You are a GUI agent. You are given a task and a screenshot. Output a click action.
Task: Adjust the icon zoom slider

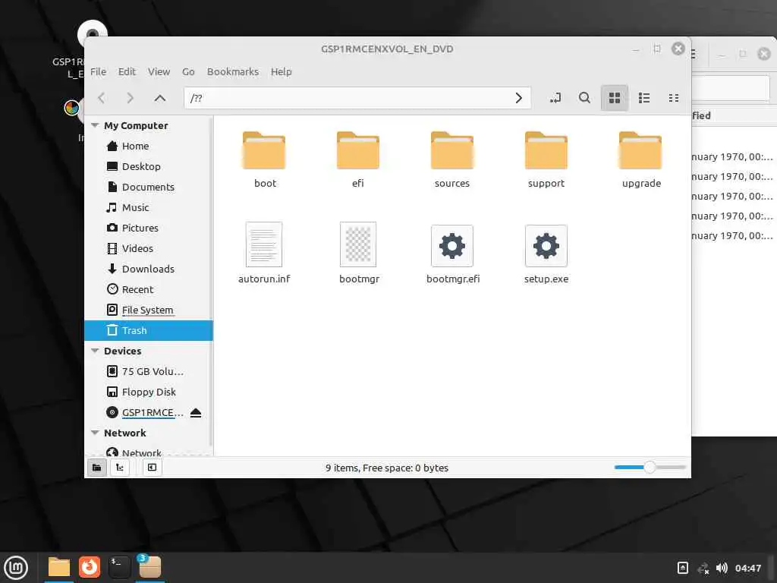650,467
